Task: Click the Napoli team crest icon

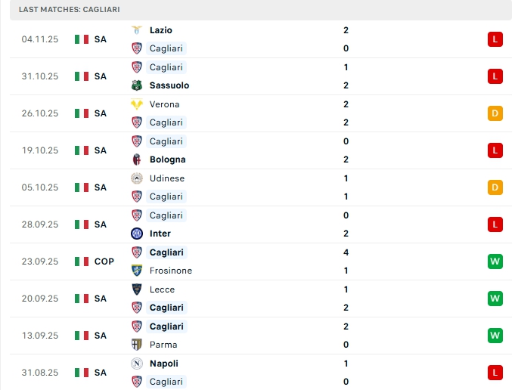Action: [x=137, y=364]
